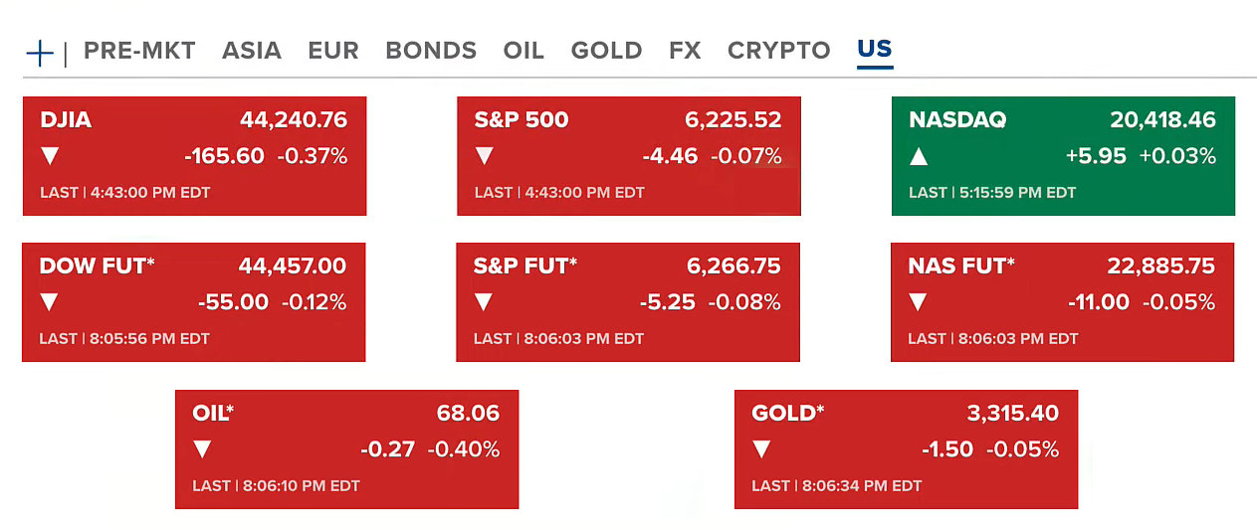The width and height of the screenshot is (1257, 530).
Task: Click the NAS FUT down triangle
Action: point(918,302)
